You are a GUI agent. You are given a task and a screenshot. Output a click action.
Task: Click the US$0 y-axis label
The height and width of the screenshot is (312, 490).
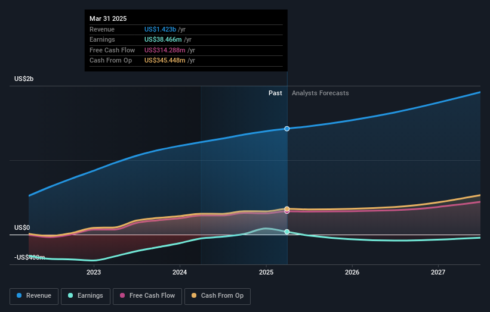22,228
